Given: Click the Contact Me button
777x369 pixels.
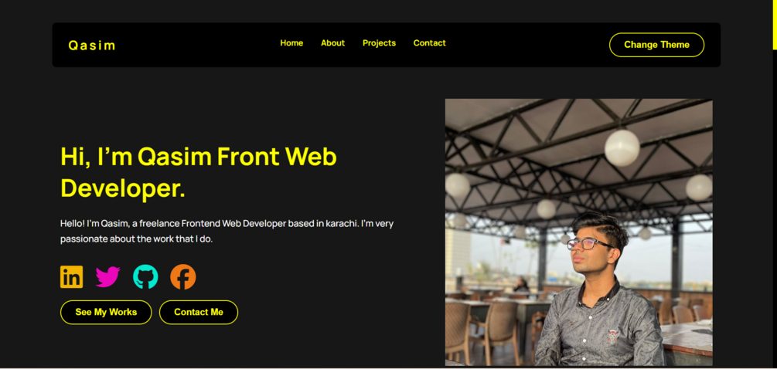Looking at the screenshot, I should coord(199,312).
